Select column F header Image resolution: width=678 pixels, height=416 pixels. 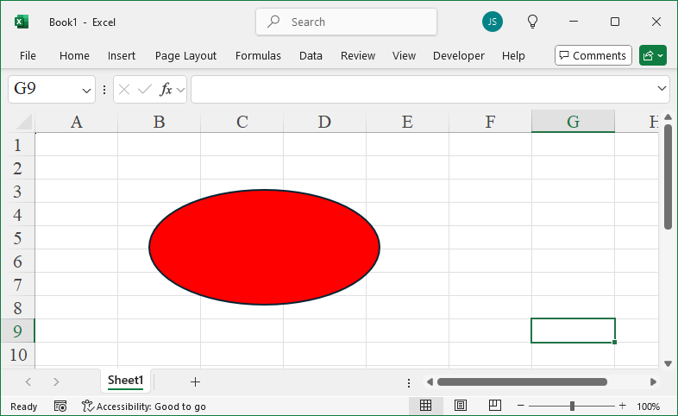coord(490,122)
